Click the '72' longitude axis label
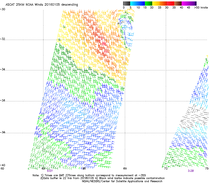The image size is (209, 183). pyautogui.click(x=166, y=169)
